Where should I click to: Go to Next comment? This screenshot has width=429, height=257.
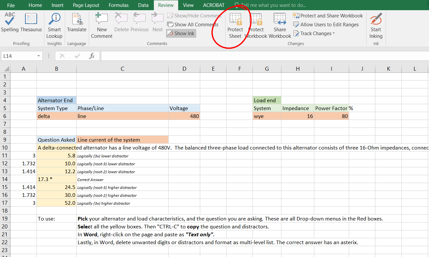coord(157,22)
